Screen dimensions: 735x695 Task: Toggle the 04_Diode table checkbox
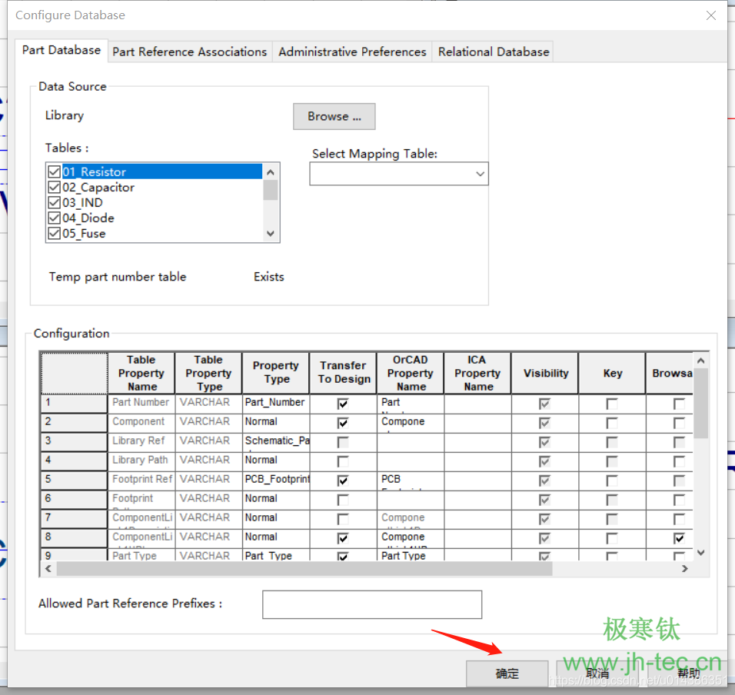pyautogui.click(x=54, y=218)
